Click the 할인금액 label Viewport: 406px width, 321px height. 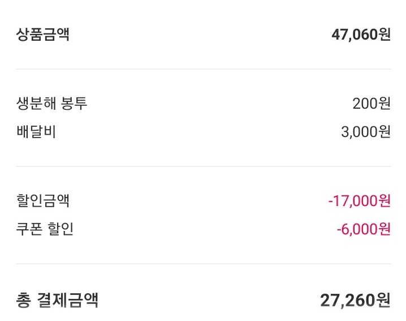43,200
